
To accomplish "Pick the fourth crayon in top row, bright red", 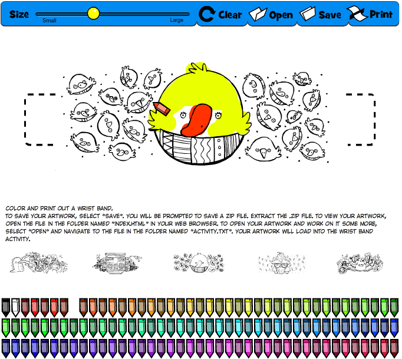I will [x=35, y=307].
